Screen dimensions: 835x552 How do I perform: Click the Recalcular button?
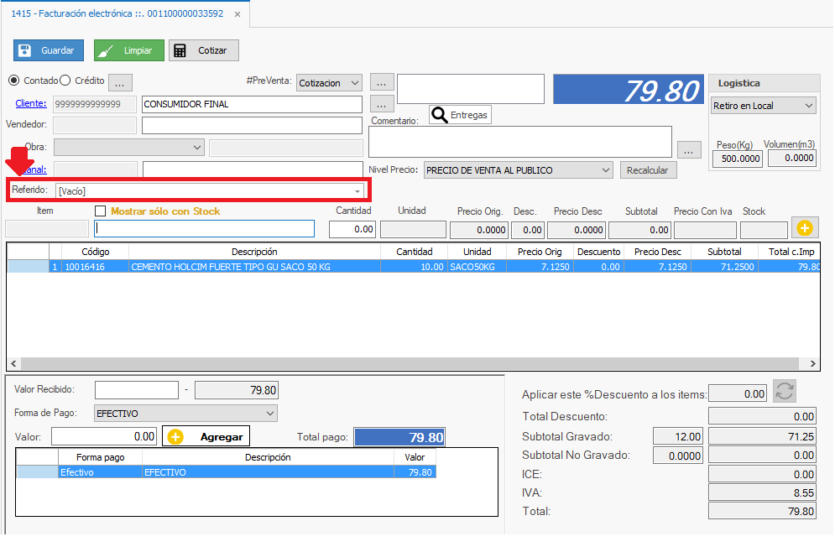click(648, 170)
